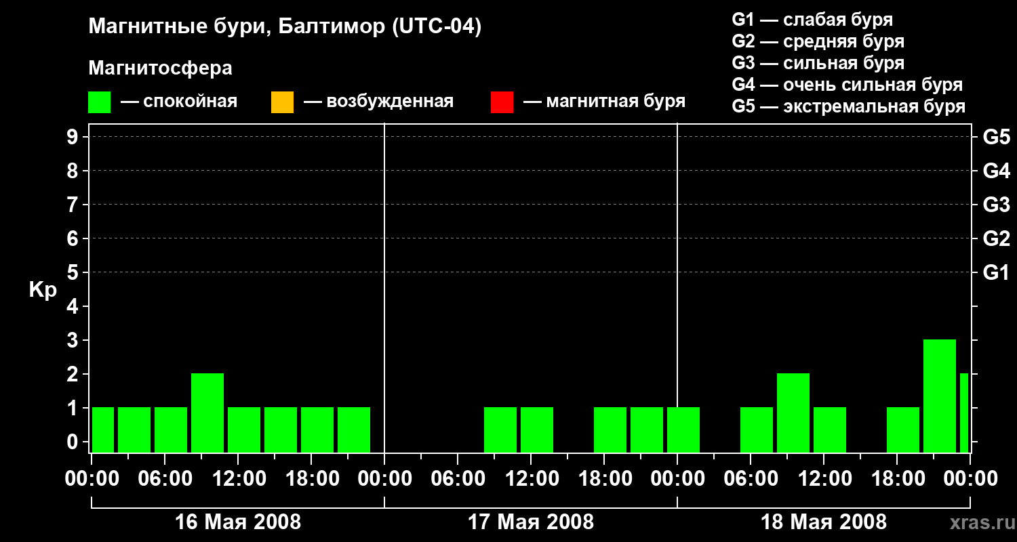Click the green 'спокойная' legend swatch
This screenshot has width=1017, height=542.
(x=99, y=102)
